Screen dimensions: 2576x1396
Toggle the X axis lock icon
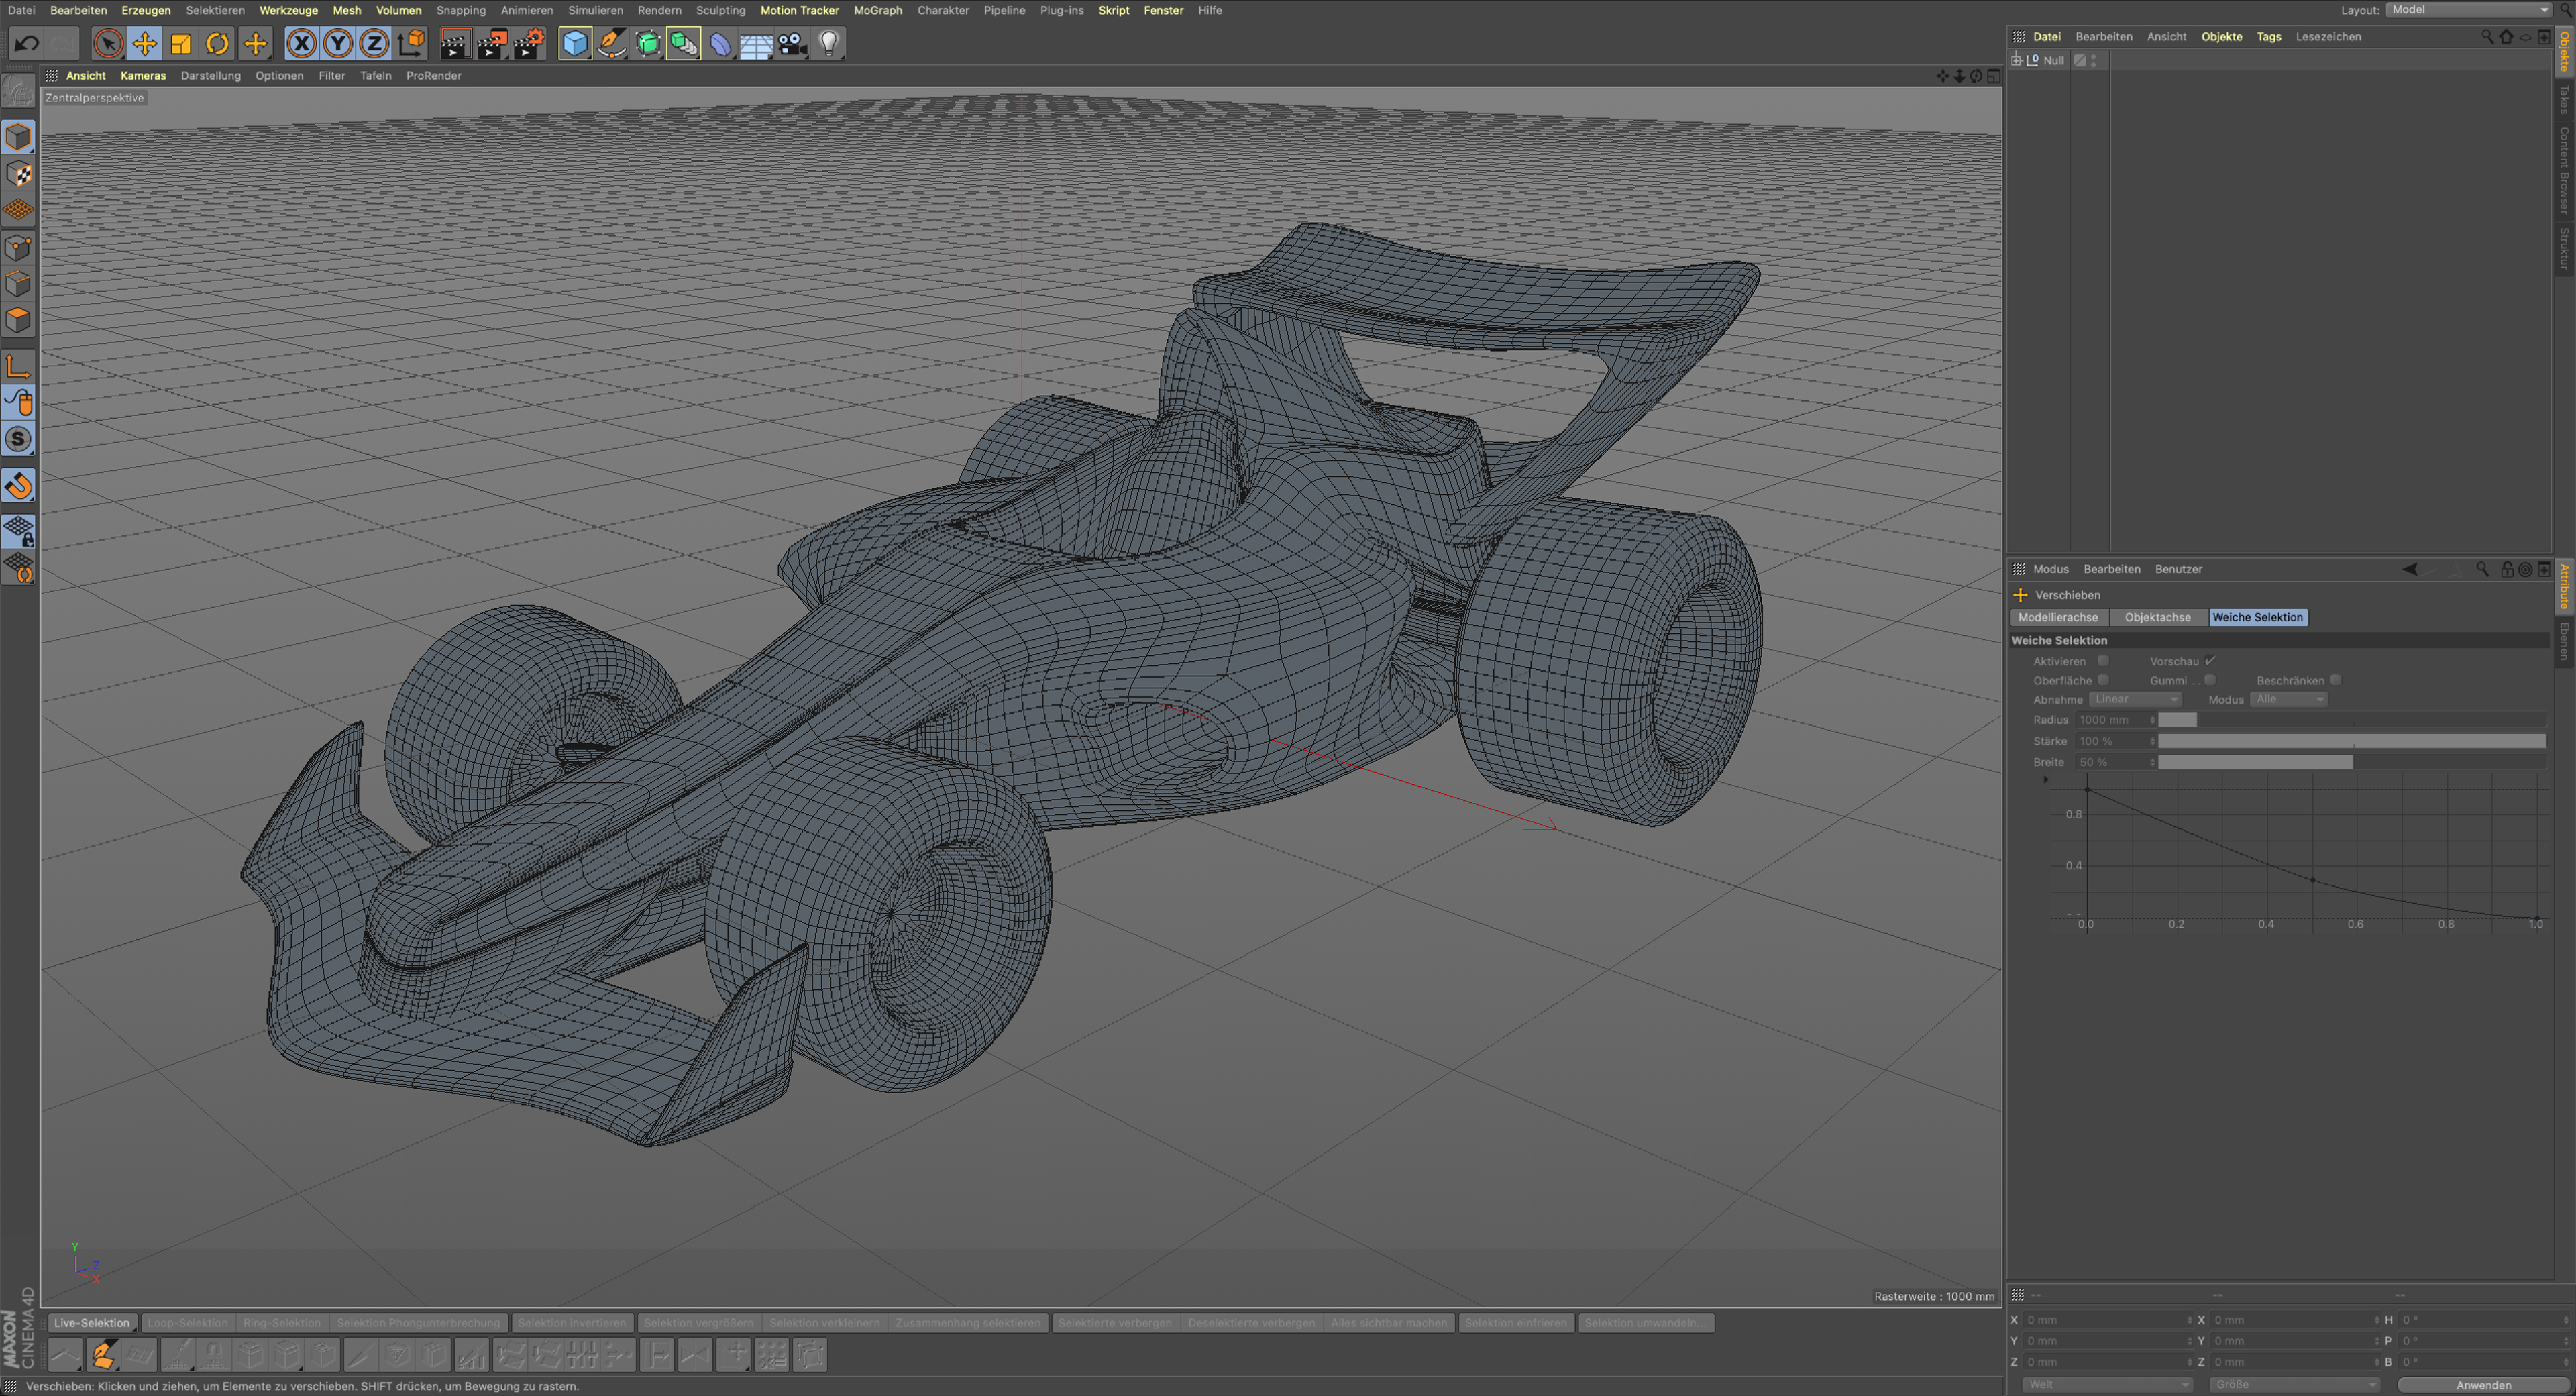click(301, 43)
